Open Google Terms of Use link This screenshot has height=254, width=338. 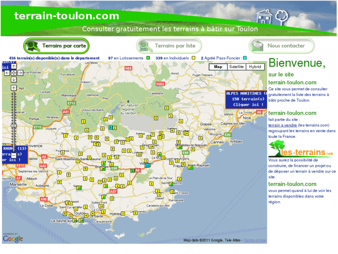255,240
